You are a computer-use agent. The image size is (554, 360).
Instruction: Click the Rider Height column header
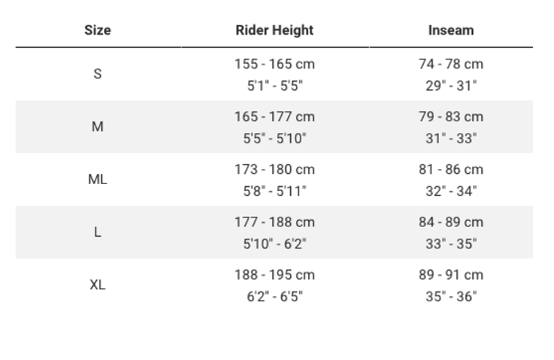(x=274, y=30)
